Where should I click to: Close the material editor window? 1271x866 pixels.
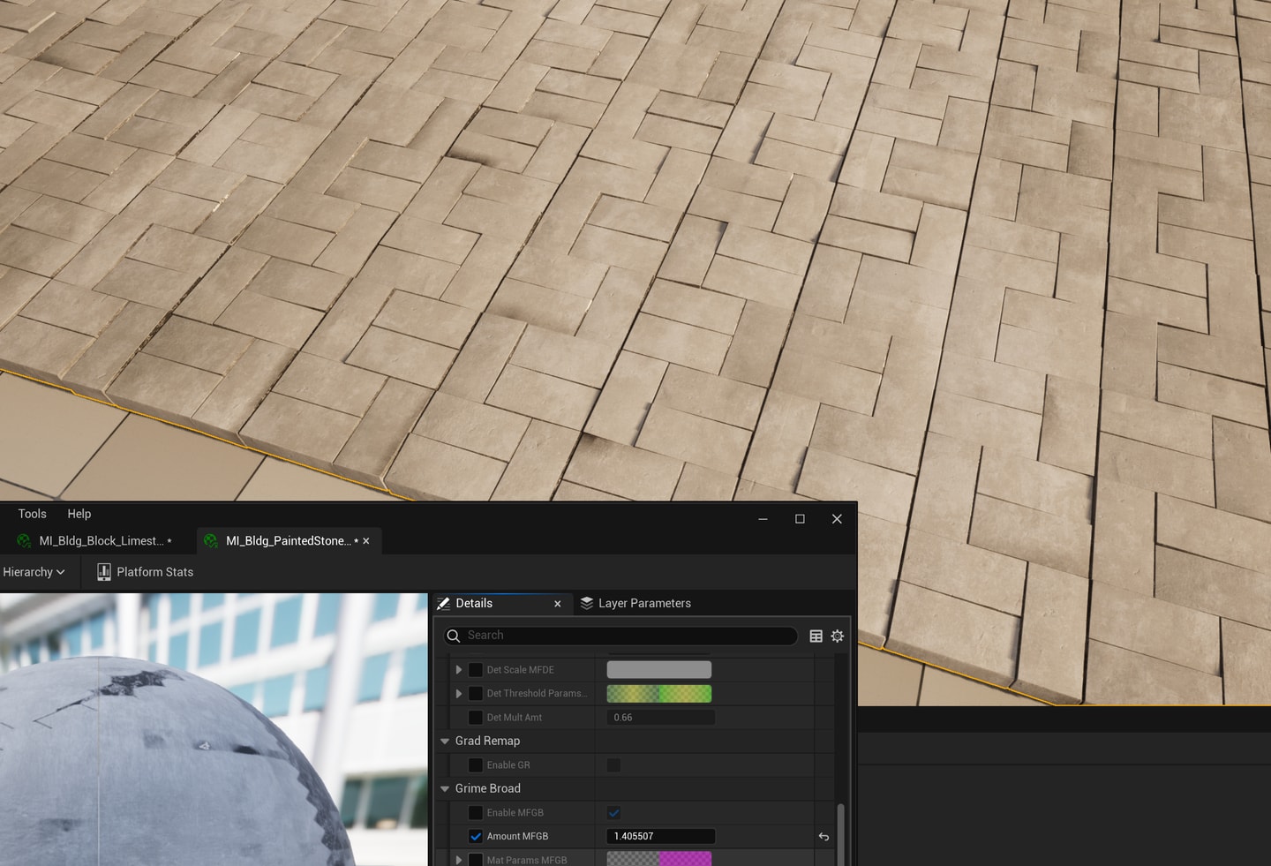[837, 519]
